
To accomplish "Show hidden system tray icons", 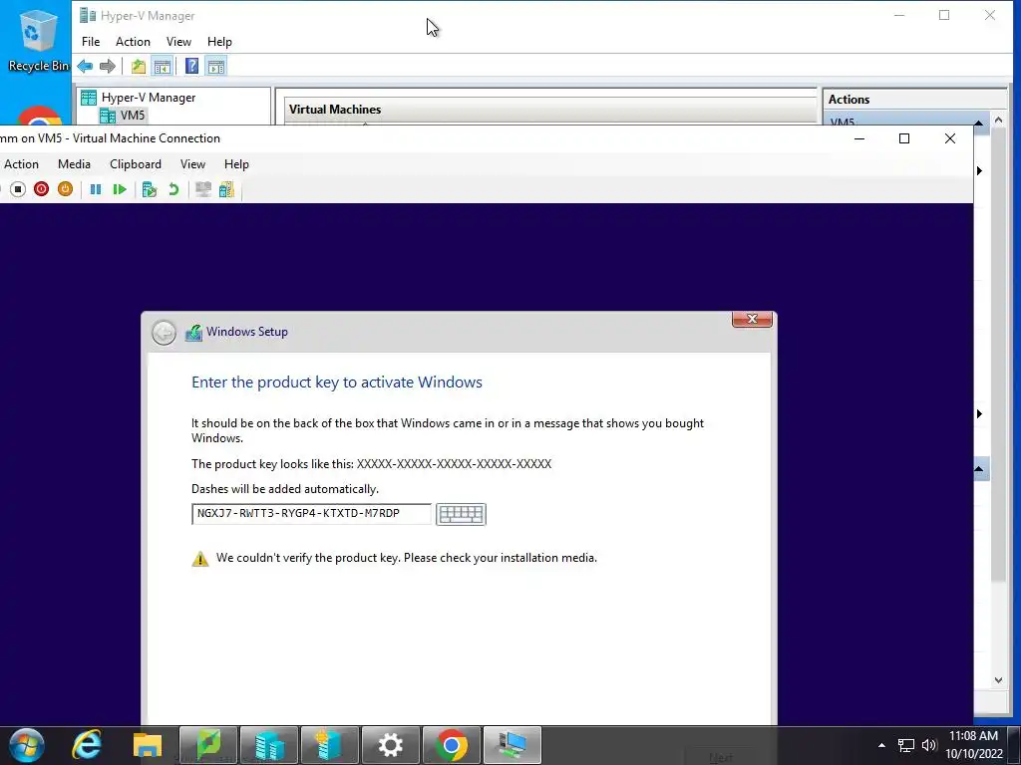I will coord(881,745).
